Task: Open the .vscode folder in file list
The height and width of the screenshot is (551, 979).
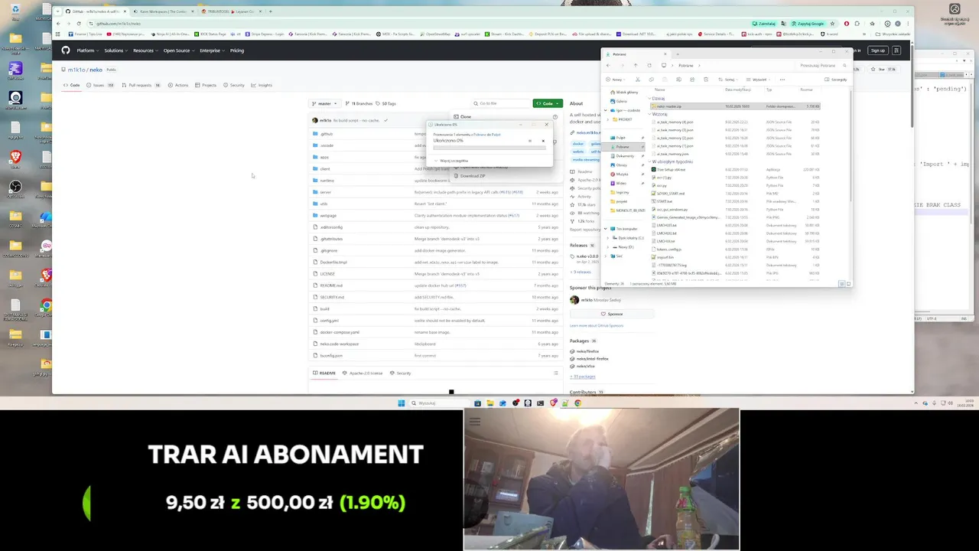Action: click(x=327, y=145)
